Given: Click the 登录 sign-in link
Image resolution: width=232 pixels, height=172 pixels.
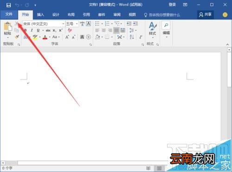Looking at the screenshot, I should point(172,5).
